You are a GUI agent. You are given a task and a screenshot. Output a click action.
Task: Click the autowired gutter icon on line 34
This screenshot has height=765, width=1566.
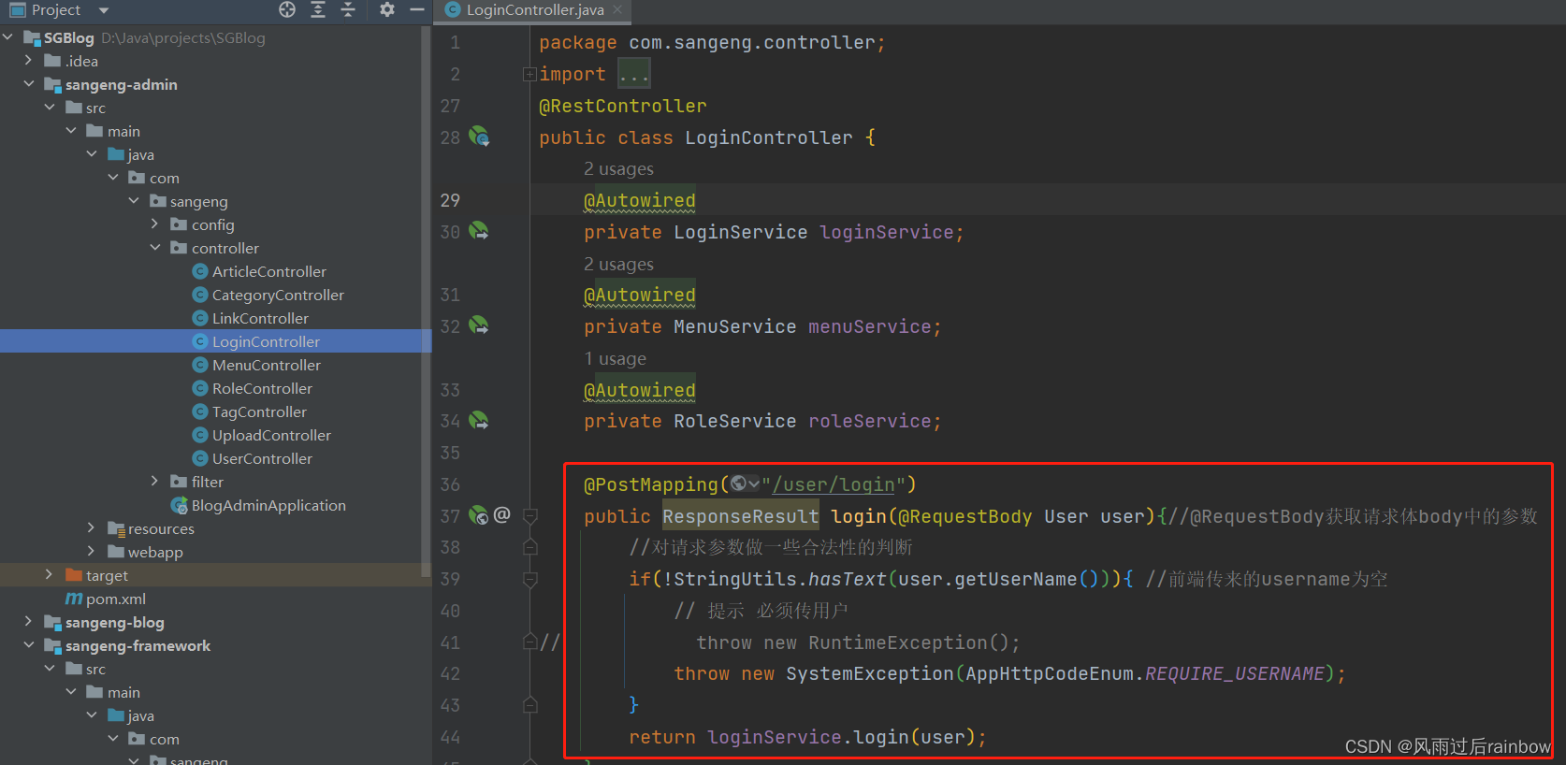point(479,421)
